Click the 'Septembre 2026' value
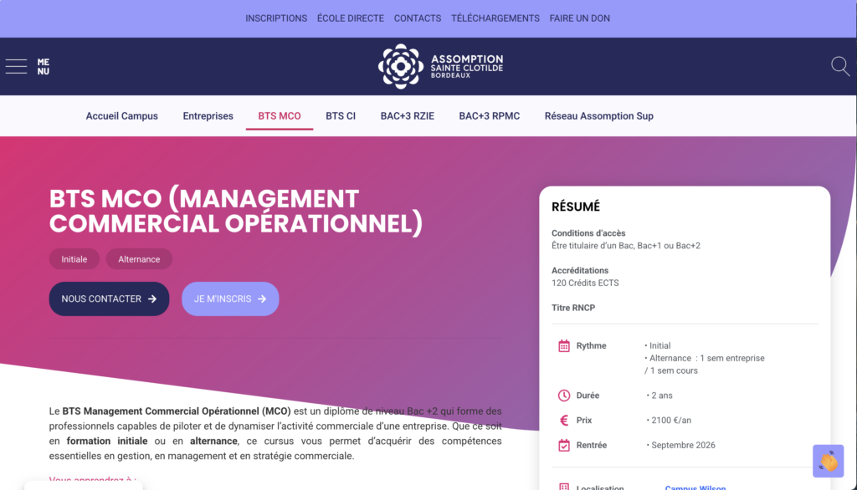 click(681, 445)
